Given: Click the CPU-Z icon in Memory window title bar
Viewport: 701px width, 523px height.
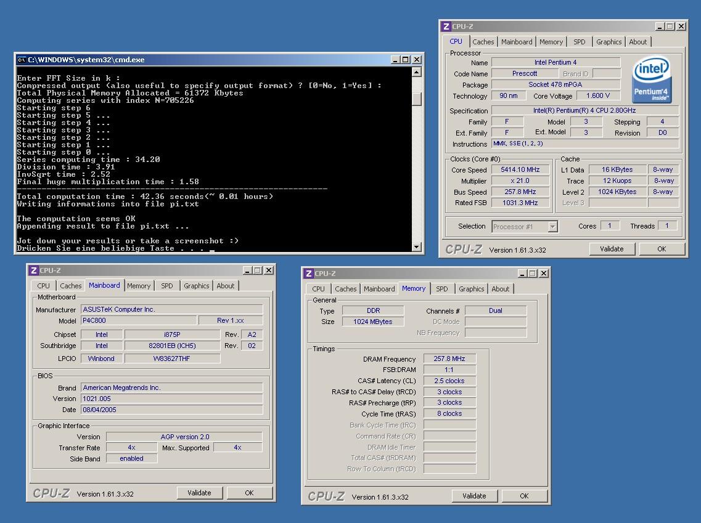Looking at the screenshot, I should [308, 274].
